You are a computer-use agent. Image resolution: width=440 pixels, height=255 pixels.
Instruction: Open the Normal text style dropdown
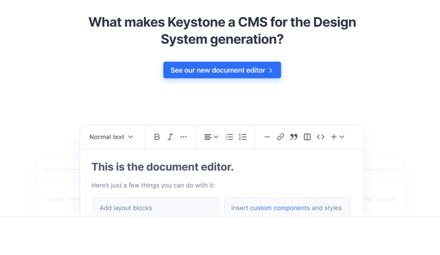(x=111, y=137)
